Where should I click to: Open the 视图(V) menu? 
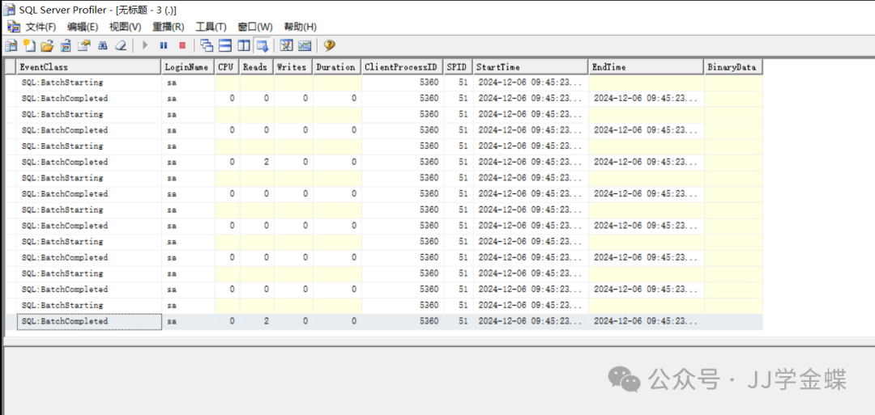[125, 27]
